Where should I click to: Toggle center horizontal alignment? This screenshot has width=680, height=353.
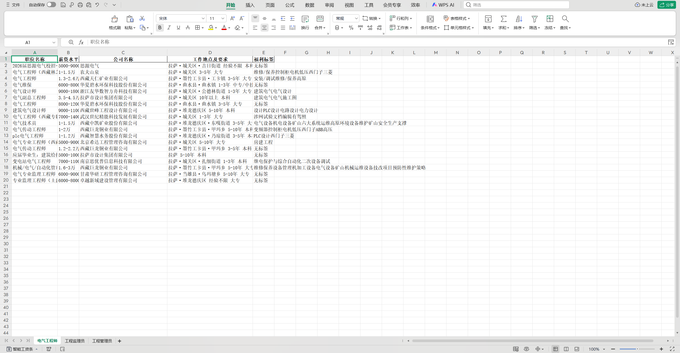pos(264,28)
